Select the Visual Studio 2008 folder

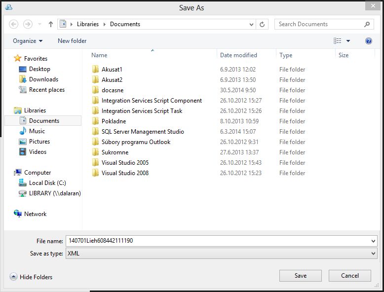[125, 173]
